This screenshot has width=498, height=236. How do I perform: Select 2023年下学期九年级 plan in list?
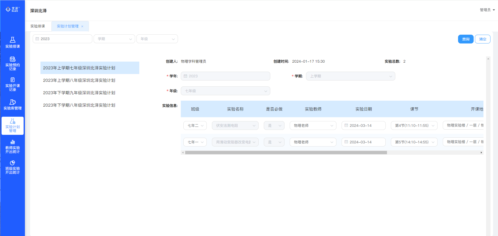point(79,93)
